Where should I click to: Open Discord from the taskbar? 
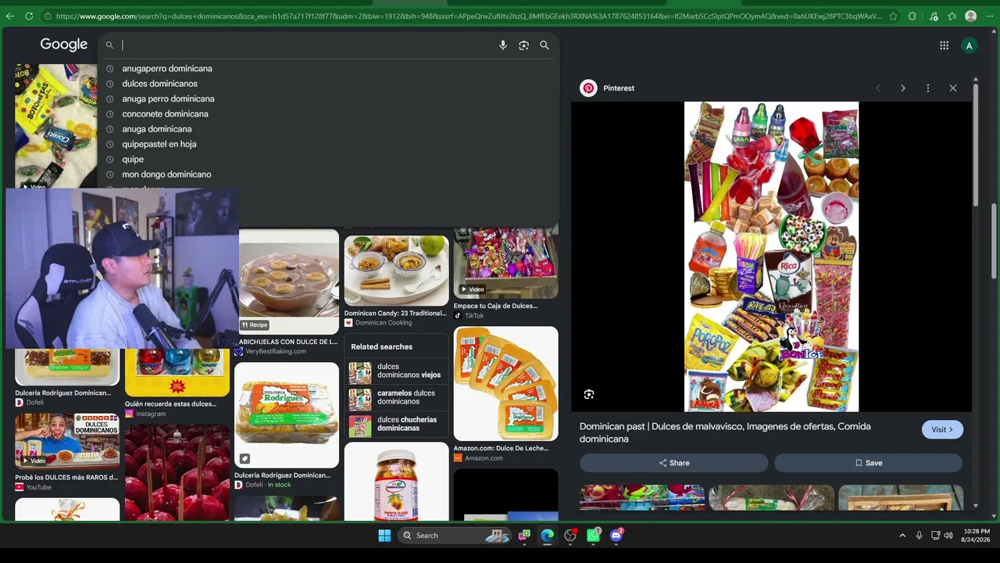pos(616,536)
